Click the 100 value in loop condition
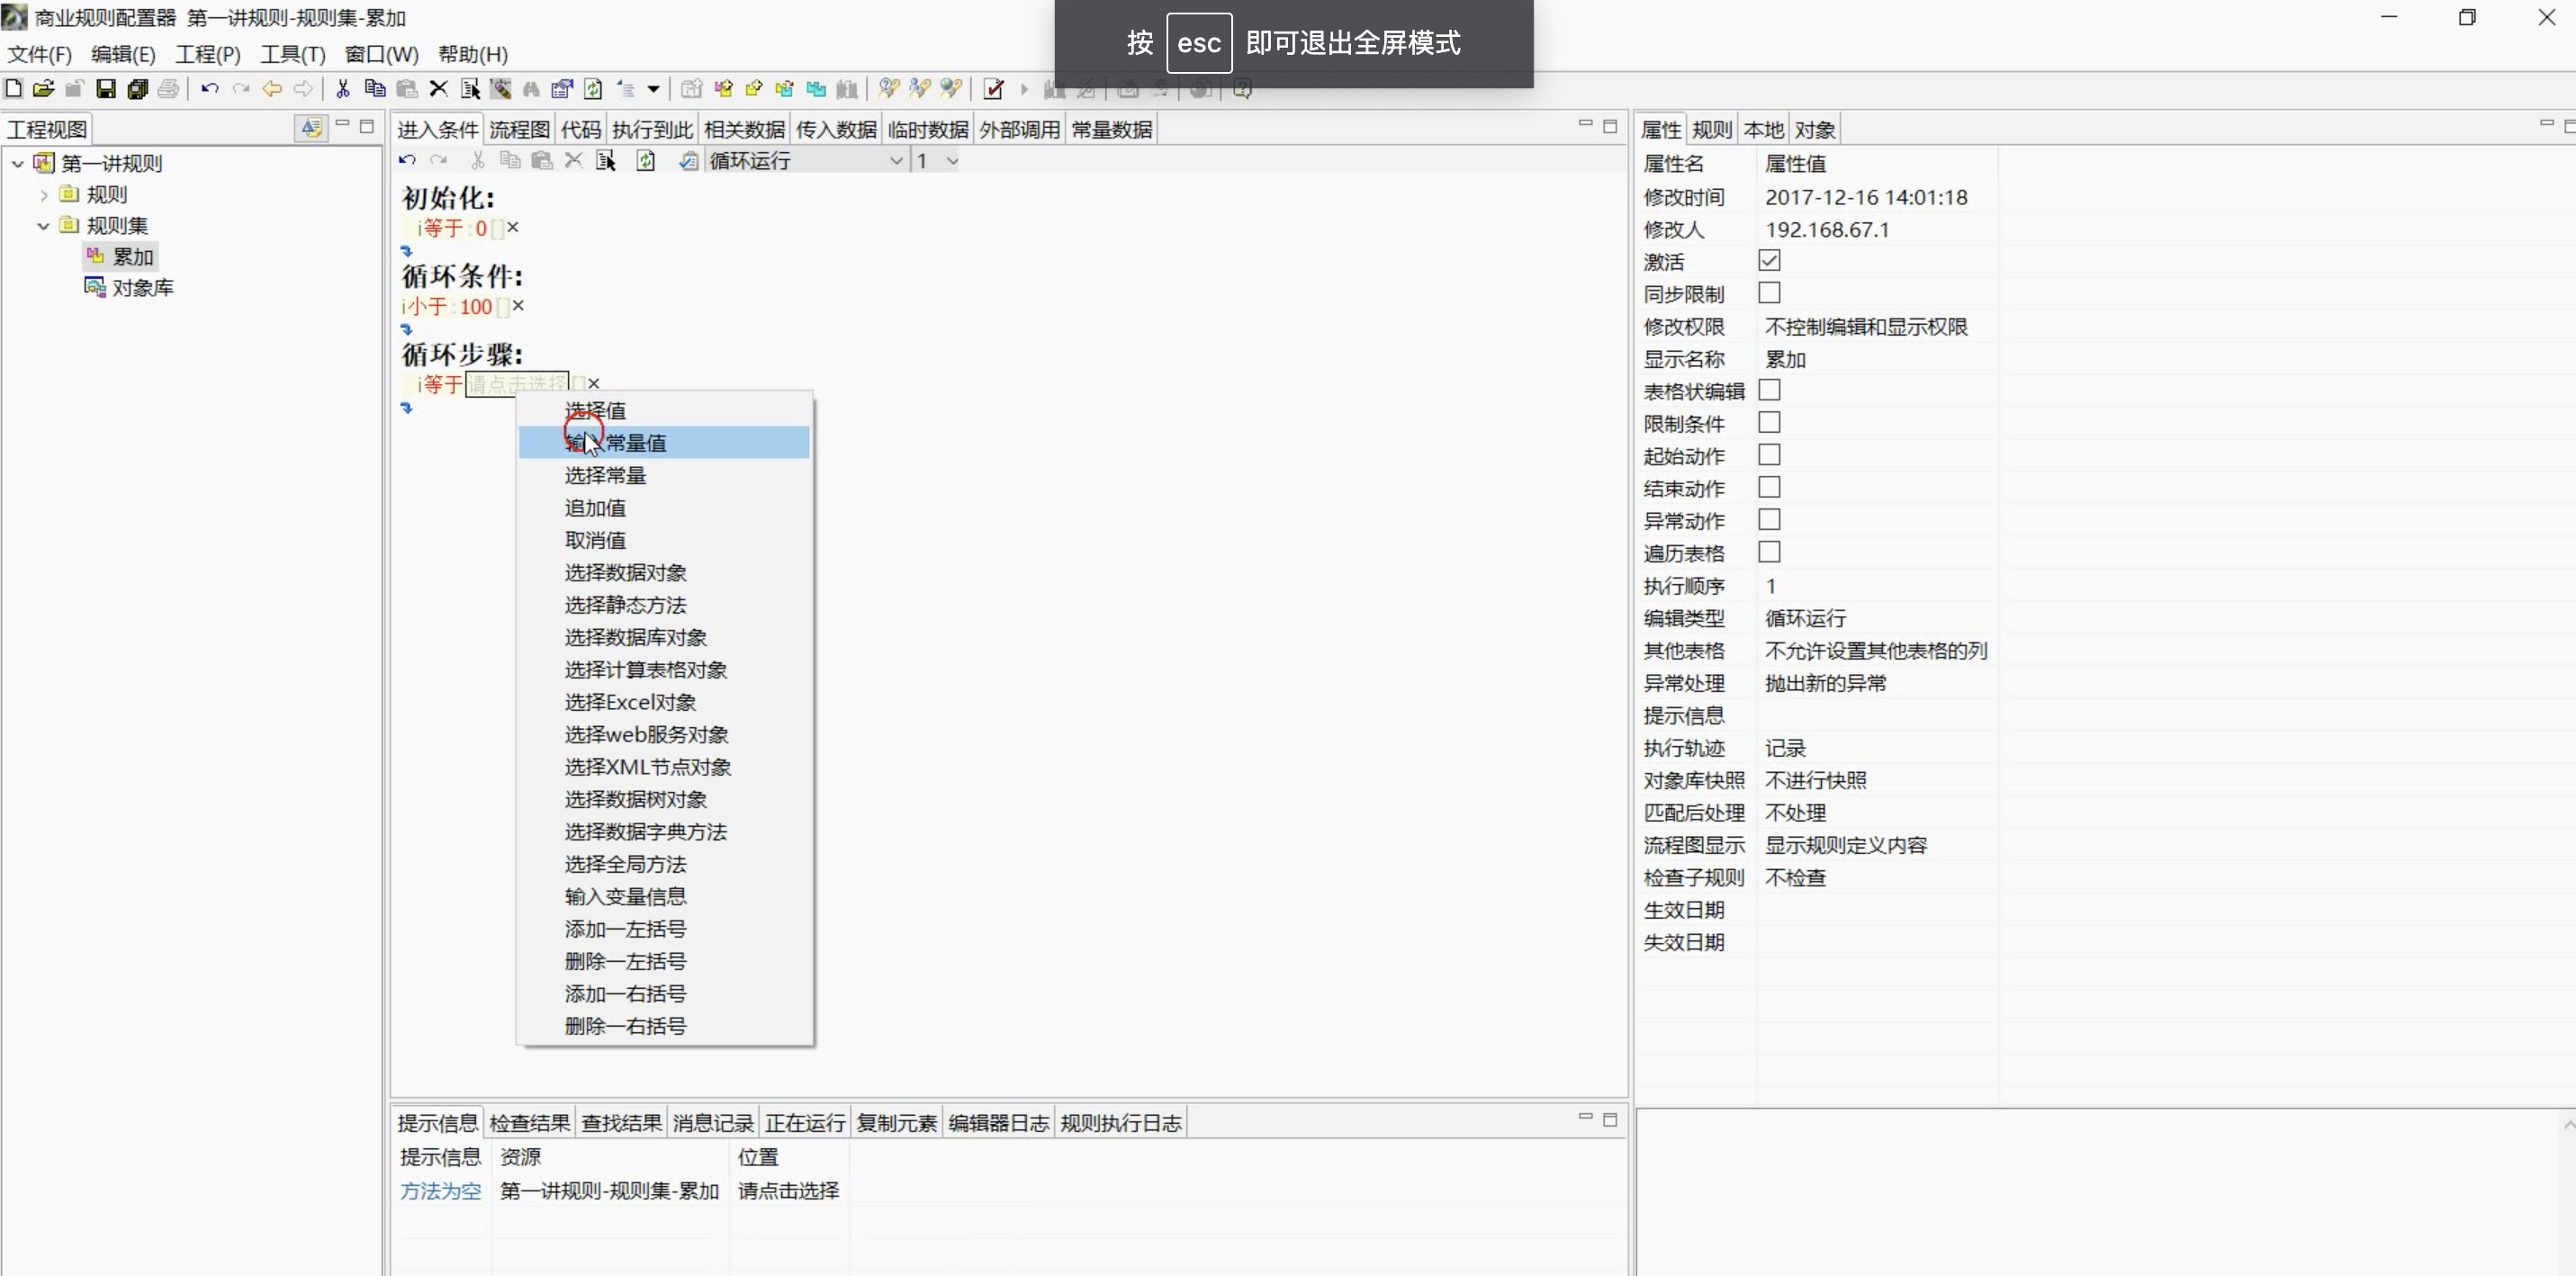2576x1276 pixels. [x=476, y=306]
